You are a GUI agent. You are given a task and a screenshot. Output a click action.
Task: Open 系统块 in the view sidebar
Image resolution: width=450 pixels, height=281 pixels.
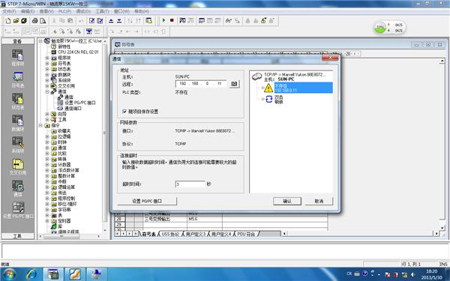[x=17, y=145]
